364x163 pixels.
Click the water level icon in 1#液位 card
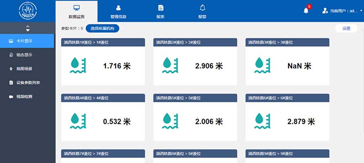78,66
